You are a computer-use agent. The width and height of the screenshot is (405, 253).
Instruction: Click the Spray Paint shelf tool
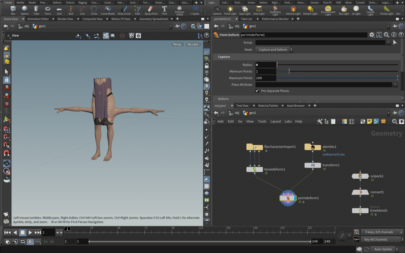click(151, 11)
